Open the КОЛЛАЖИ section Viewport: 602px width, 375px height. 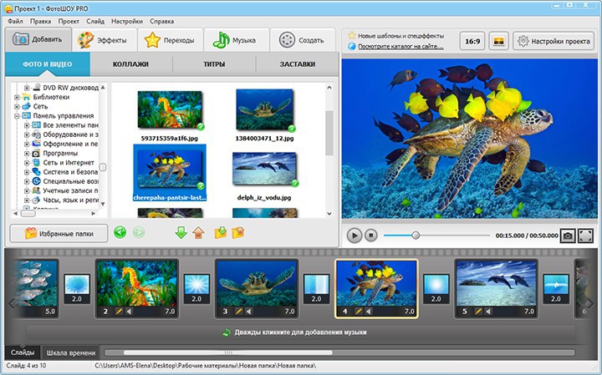130,64
